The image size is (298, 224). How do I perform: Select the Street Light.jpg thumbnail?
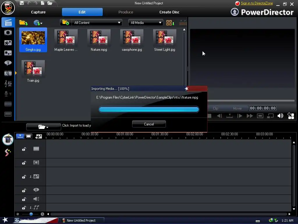(165, 40)
